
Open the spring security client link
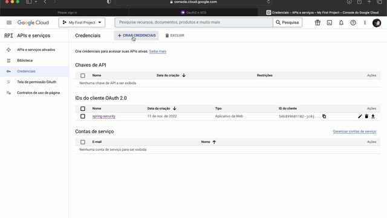103,116
